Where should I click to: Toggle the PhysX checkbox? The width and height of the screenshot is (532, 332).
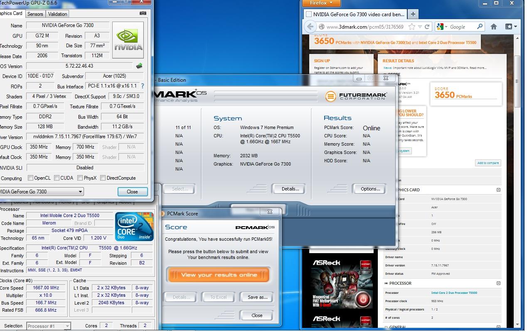[80, 178]
